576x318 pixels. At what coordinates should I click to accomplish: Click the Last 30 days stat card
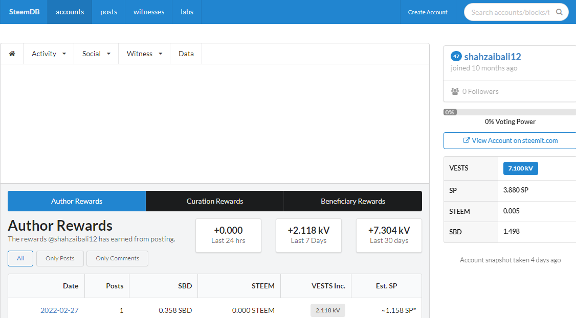tap(389, 236)
